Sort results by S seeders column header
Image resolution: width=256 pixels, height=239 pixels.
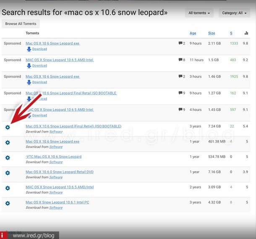(x=231, y=33)
